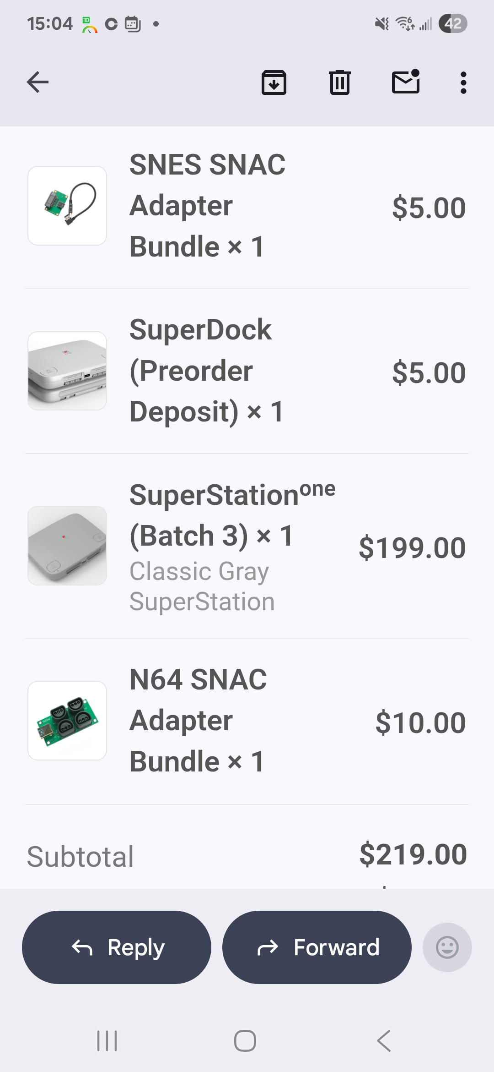View N64 SNAC Adapter board image
Screen dimensions: 494x1072
67,720
